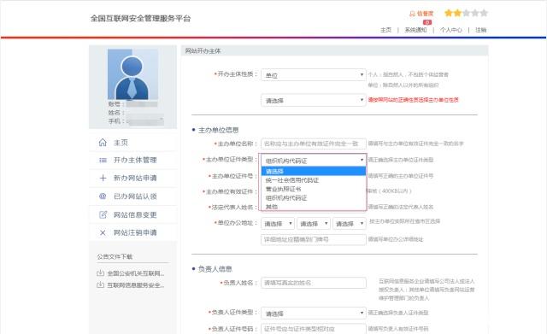Image resolution: width=547 pixels, height=334 pixels.
Task: Click the user avatar picture
Action: point(132,74)
